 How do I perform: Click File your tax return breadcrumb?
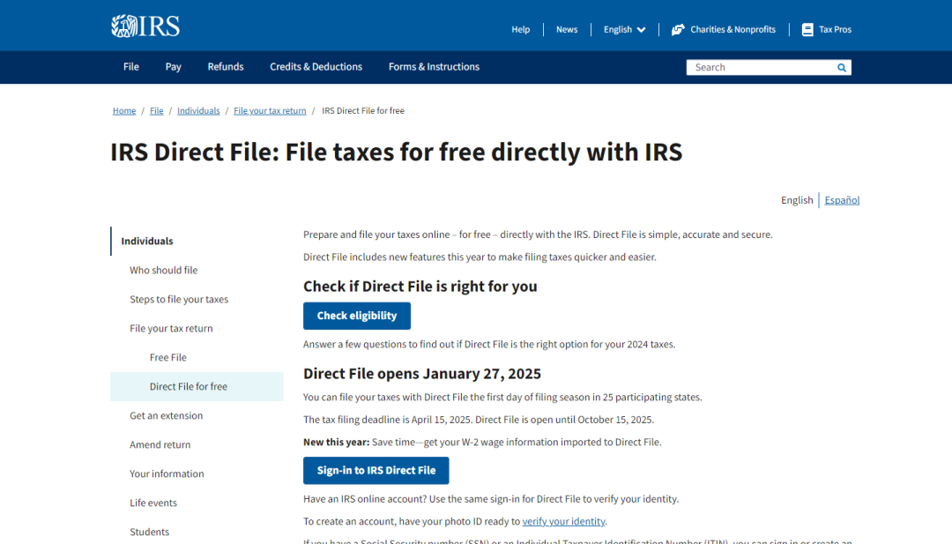[x=271, y=110]
